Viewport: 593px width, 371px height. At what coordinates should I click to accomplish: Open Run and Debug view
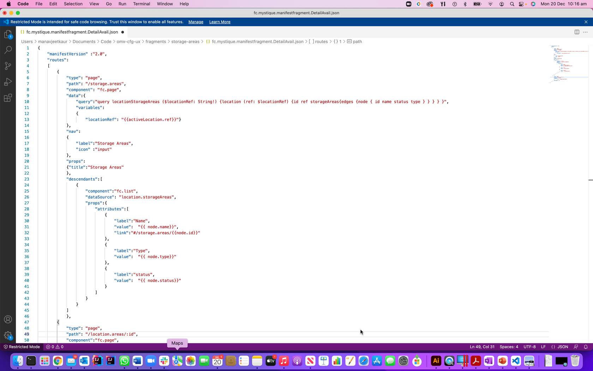[x=8, y=82]
